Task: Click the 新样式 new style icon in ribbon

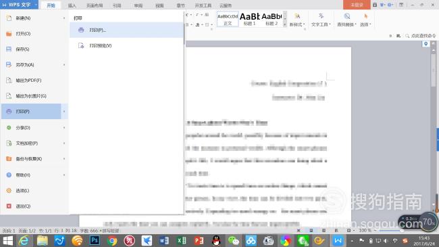Action: click(297, 16)
